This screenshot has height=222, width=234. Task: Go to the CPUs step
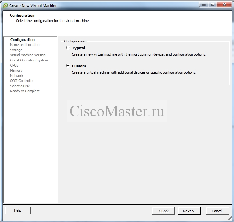click(x=14, y=65)
